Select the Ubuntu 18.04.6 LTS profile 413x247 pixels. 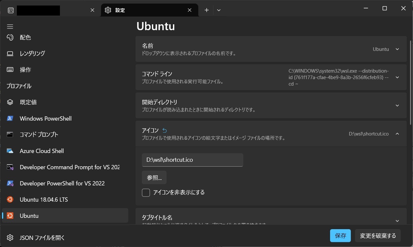[x=65, y=200]
